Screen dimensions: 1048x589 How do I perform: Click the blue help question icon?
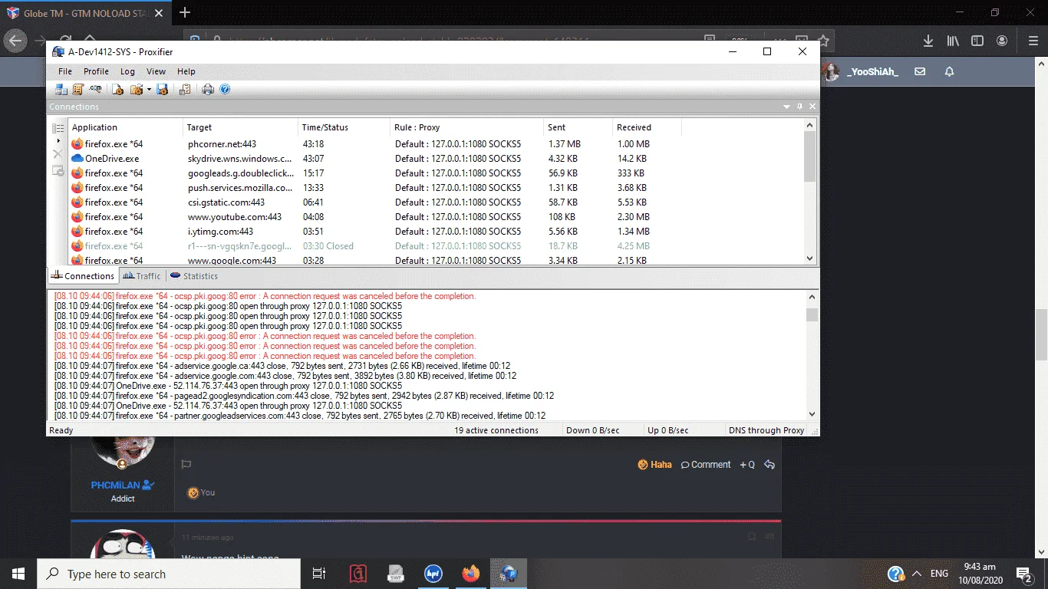point(225,90)
